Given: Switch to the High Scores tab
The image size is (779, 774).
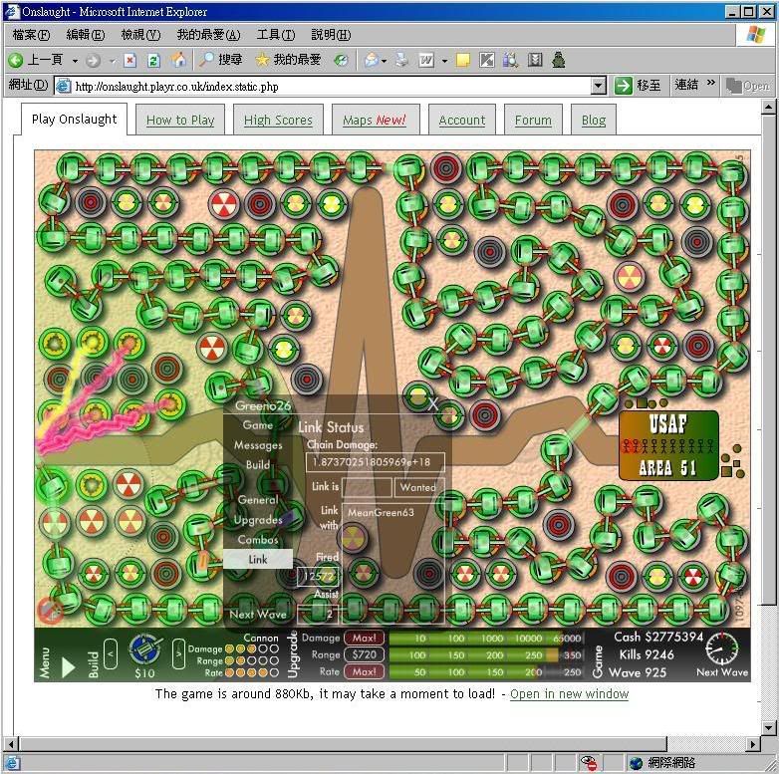Looking at the screenshot, I should coord(278,120).
